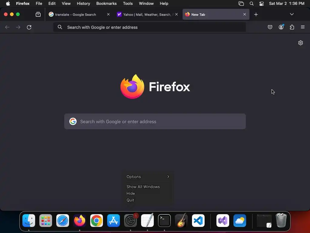Open Launchpad from the Dock
This screenshot has height=233, width=310.
(46, 221)
